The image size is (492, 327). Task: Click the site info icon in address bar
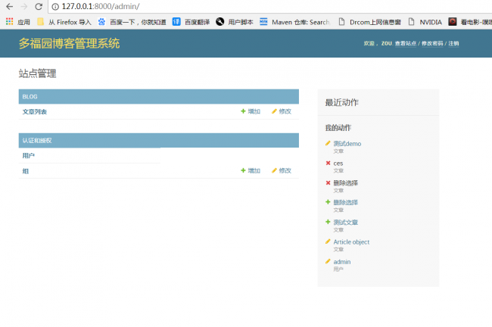[55, 7]
